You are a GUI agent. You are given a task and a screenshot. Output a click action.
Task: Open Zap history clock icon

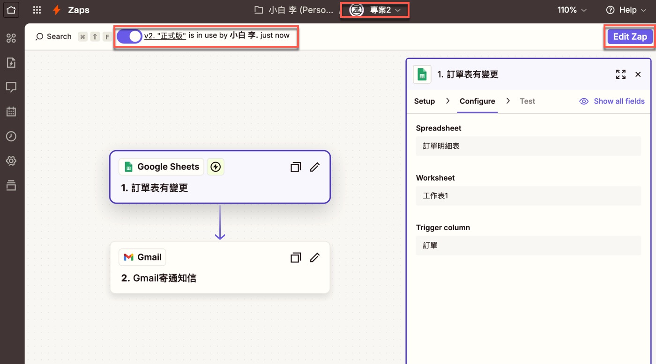[x=11, y=136]
